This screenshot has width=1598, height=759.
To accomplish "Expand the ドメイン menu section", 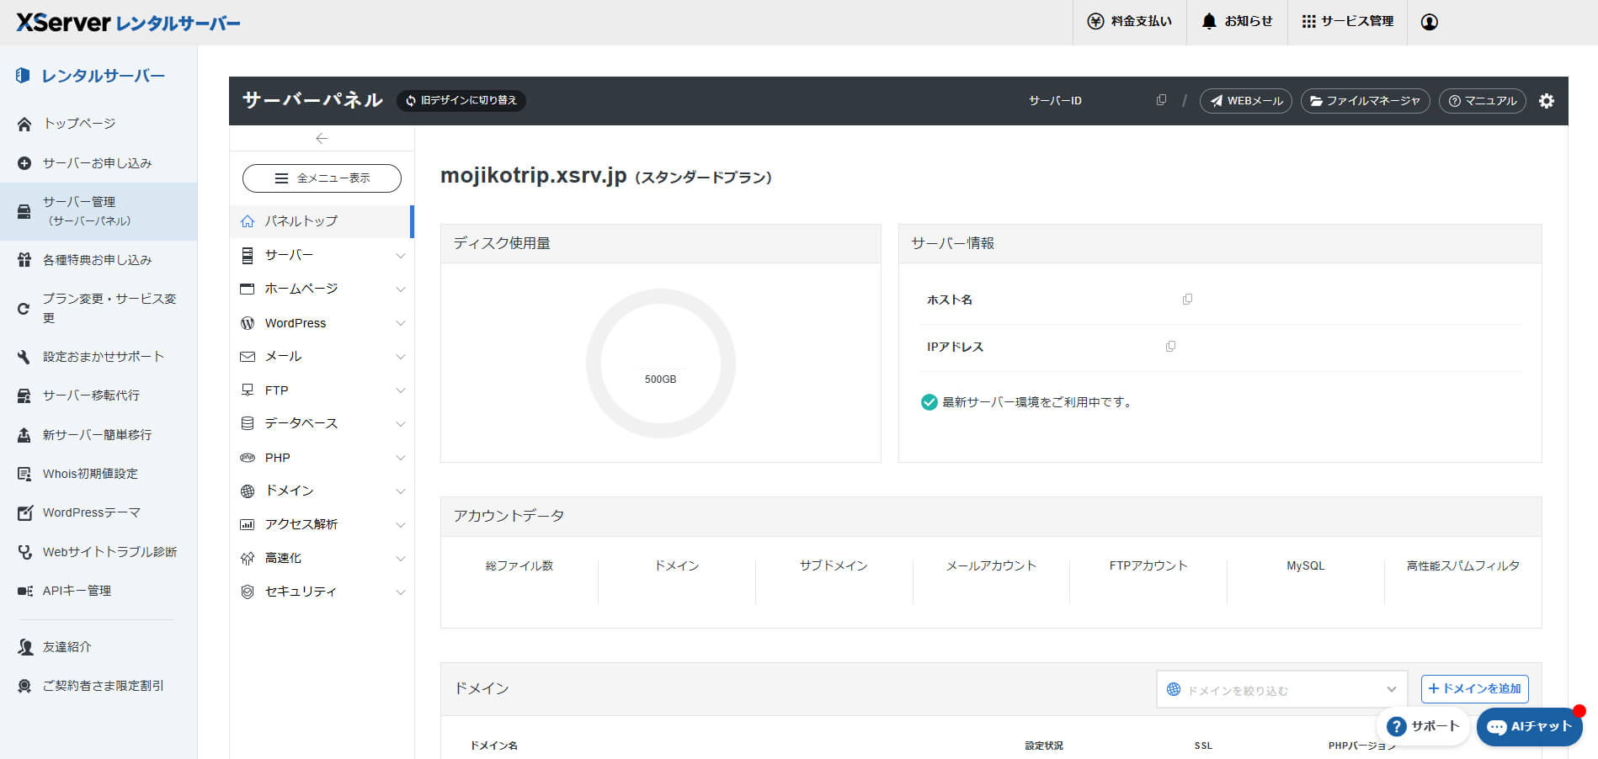I will click(x=322, y=491).
